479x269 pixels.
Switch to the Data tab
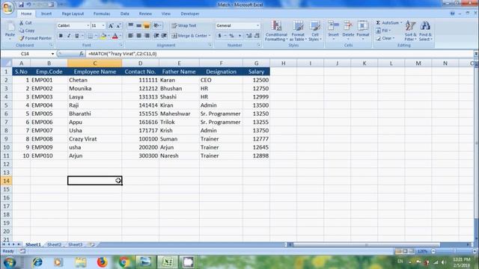125,13
